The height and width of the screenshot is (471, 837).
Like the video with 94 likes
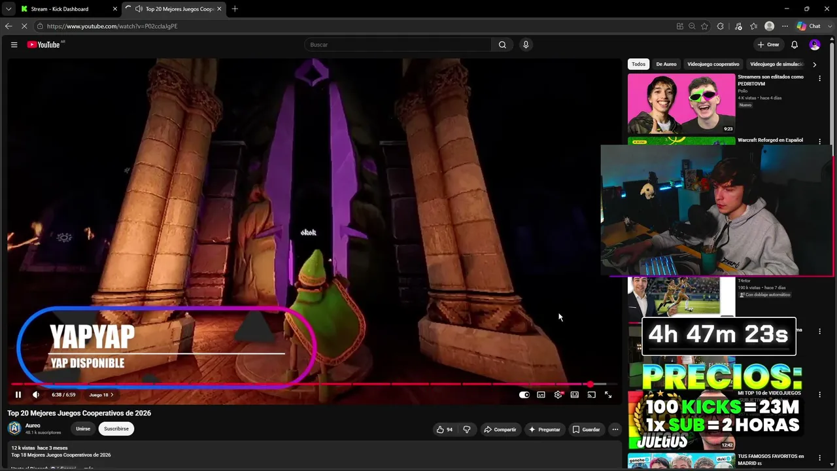coord(445,429)
